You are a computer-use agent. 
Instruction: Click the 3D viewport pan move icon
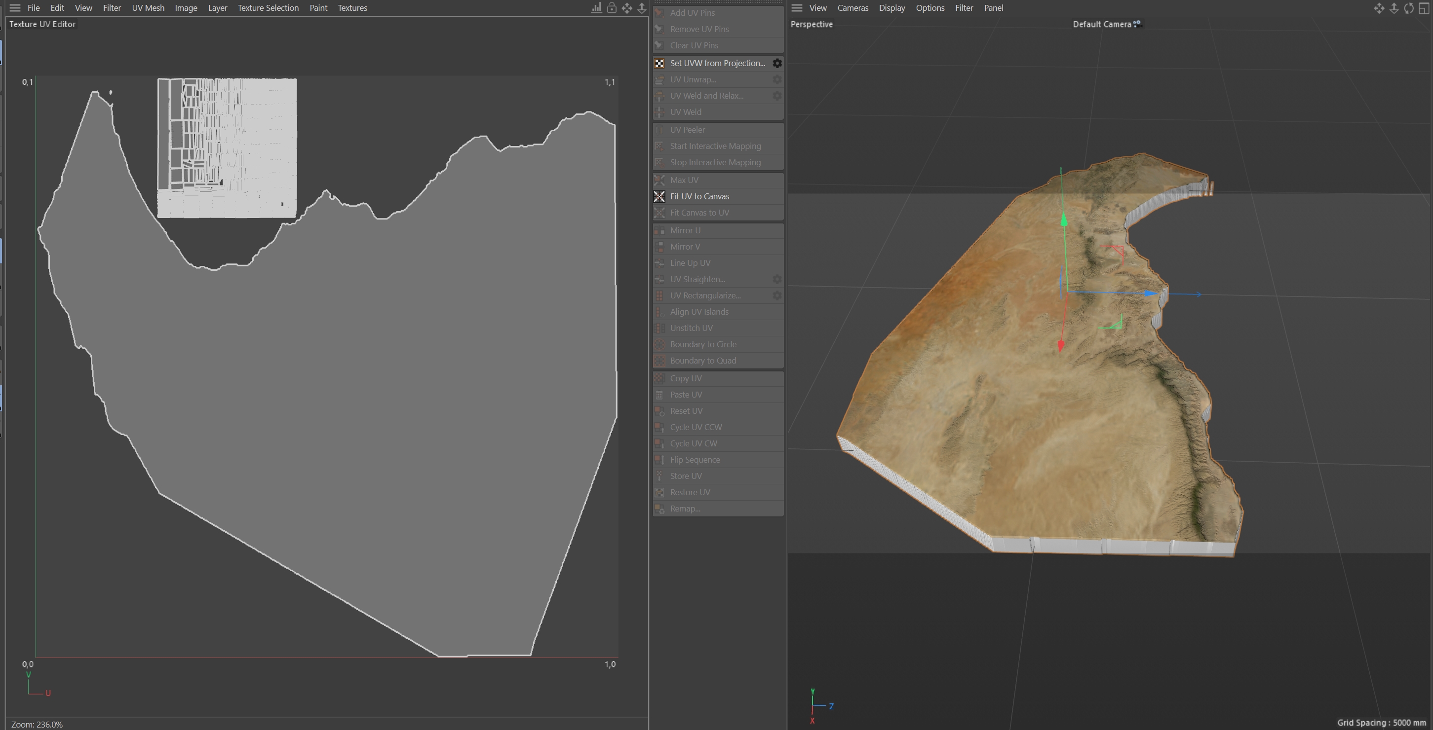[x=1379, y=8]
